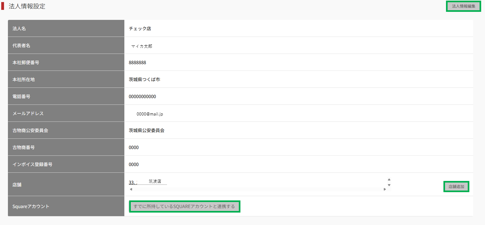Image resolution: width=485 pixels, height=225 pixels.
Task: Click the email address 0000@mail.jp
Action: pyautogui.click(x=150, y=114)
